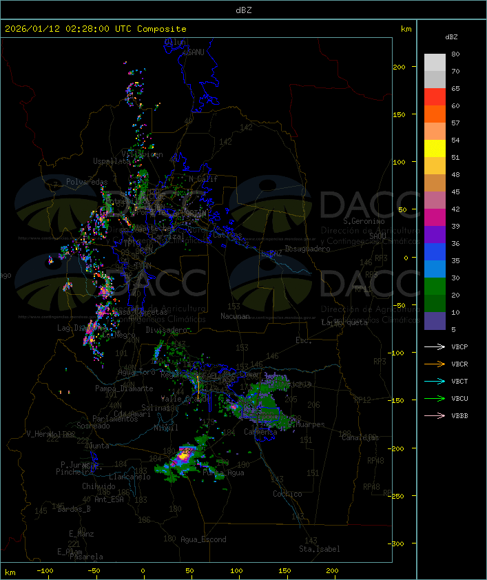Click the Polvaredas map label
Image resolution: width=487 pixels, height=580 pixels.
pos(87,182)
